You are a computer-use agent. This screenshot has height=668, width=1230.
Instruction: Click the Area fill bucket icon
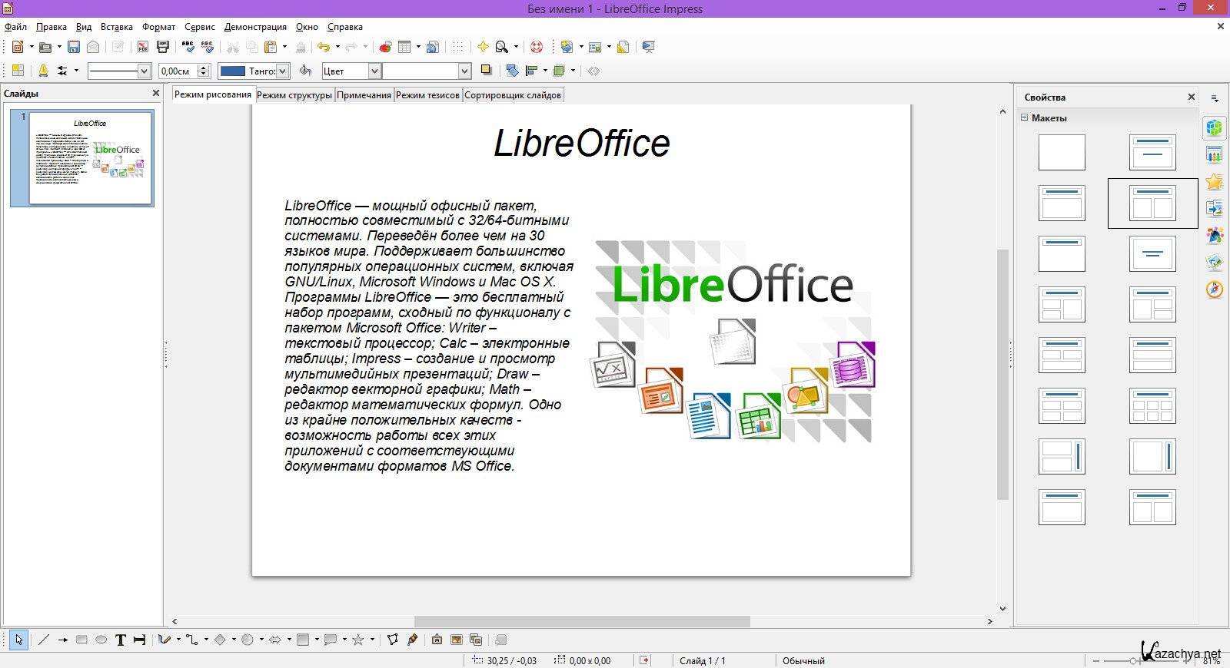pos(305,71)
